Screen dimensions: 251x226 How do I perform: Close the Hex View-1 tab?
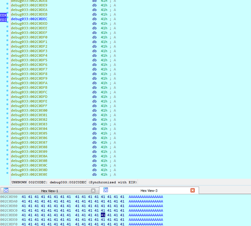click(93, 191)
